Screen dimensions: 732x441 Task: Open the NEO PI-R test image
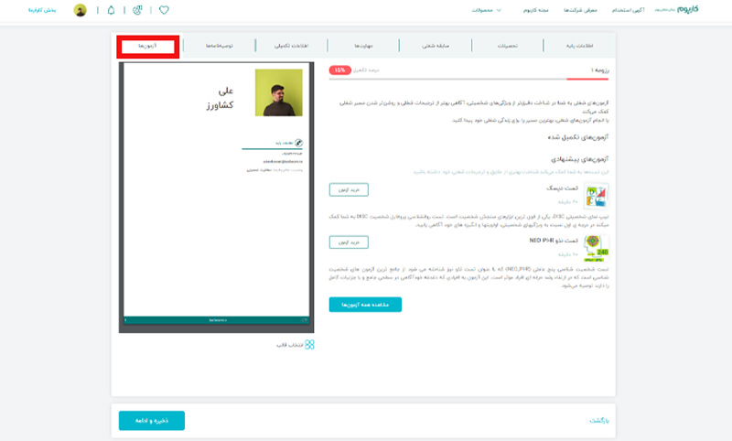(597, 248)
